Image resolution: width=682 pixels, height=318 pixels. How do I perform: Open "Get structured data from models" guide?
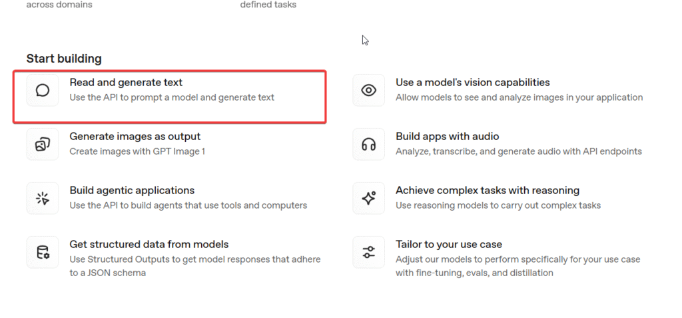(149, 245)
